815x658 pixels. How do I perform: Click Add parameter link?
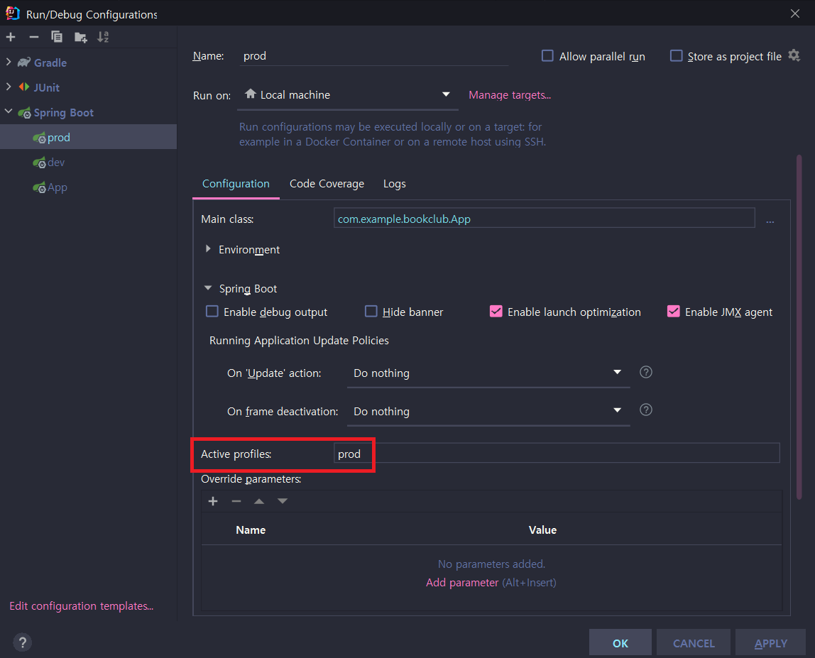[x=462, y=583]
